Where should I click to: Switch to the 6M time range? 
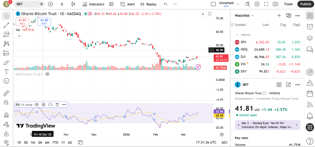click(47, 142)
